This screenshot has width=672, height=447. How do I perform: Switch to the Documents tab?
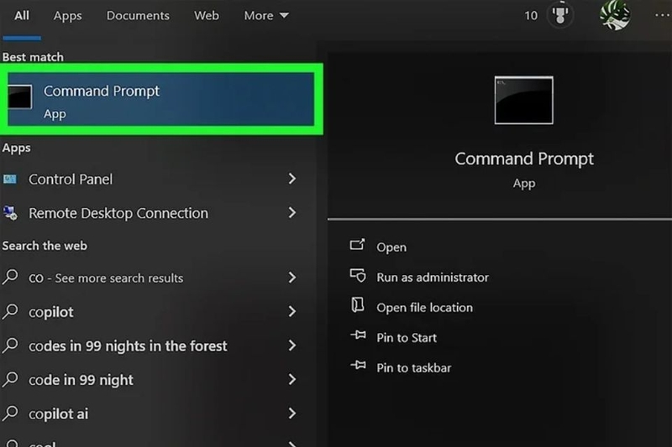click(138, 16)
